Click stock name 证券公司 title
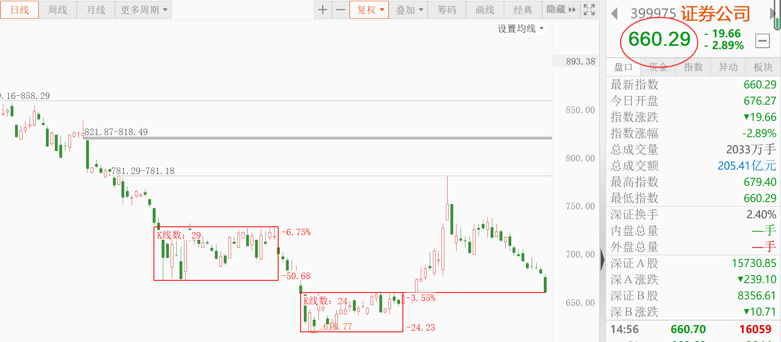The height and width of the screenshot is (342, 781). (x=716, y=14)
